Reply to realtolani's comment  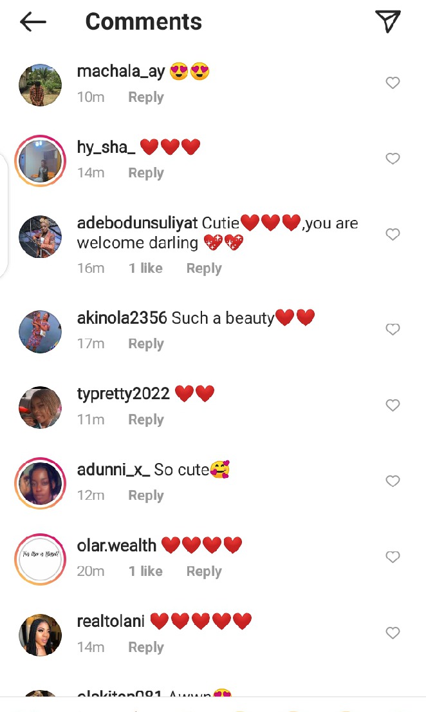click(146, 647)
